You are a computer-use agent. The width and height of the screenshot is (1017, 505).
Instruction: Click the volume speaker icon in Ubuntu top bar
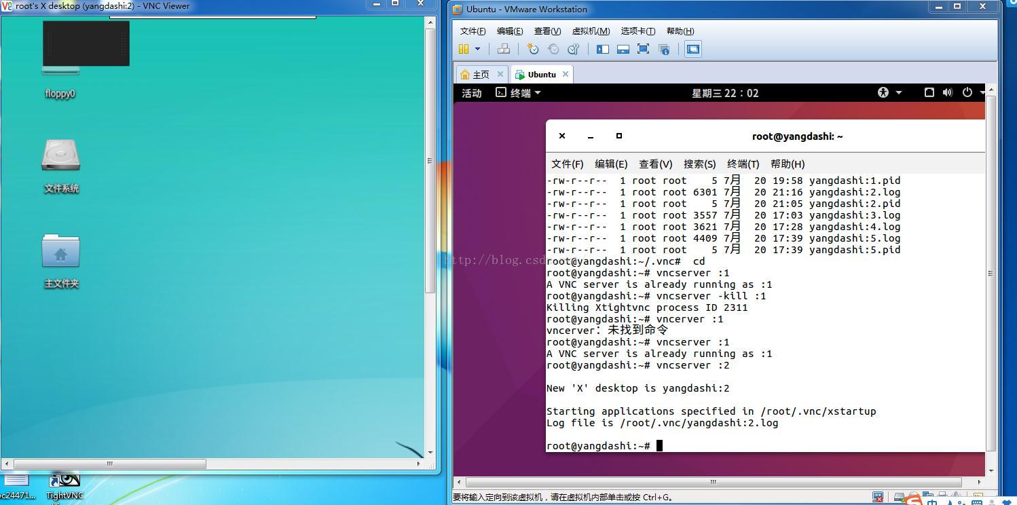tap(948, 92)
